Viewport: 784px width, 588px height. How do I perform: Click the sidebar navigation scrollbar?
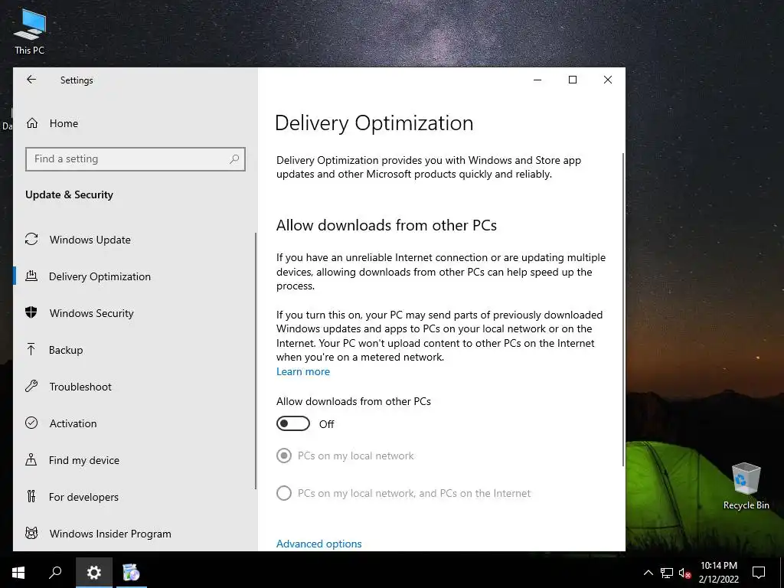tap(256, 361)
